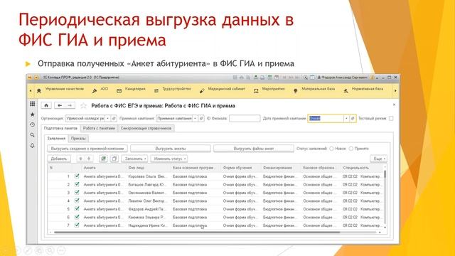Image resolution: width=455 pixels, height=256 pixels.
Task: Open notifications bell in sidebar
Action: [x=32, y=145]
